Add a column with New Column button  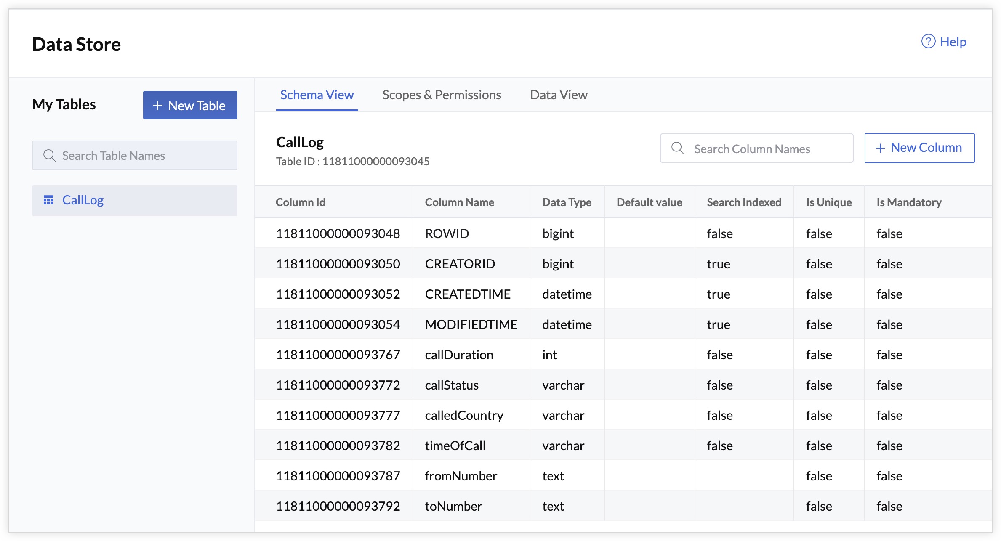point(919,148)
